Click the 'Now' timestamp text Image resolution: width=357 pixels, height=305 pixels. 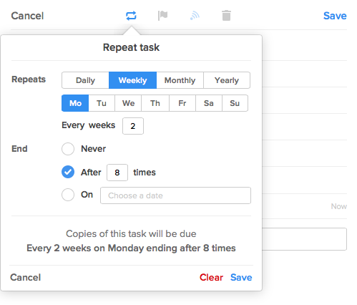[x=339, y=206]
